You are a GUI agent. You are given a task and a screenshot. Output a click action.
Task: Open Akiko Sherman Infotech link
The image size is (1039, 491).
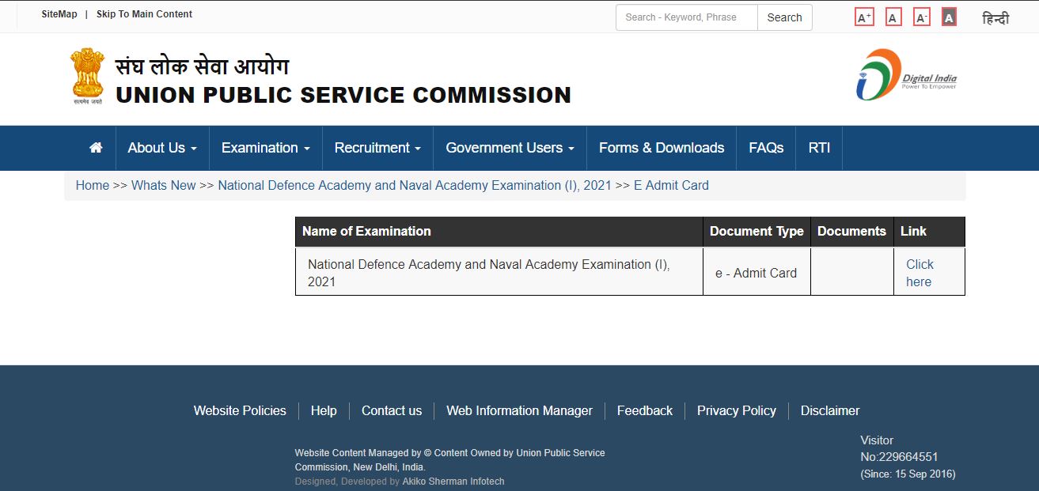click(x=453, y=481)
